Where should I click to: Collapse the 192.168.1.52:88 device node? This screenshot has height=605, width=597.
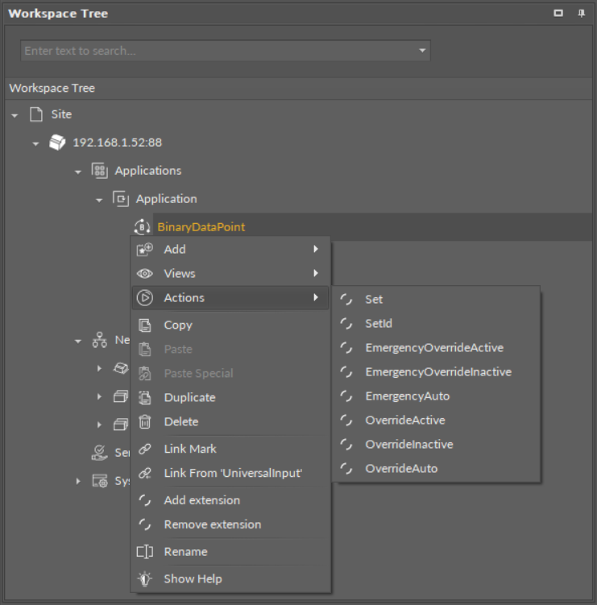pos(35,143)
